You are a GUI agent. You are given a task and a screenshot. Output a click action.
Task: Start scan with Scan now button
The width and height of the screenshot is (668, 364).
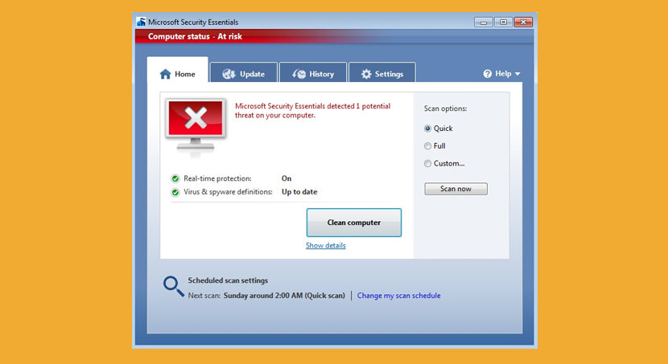(456, 189)
